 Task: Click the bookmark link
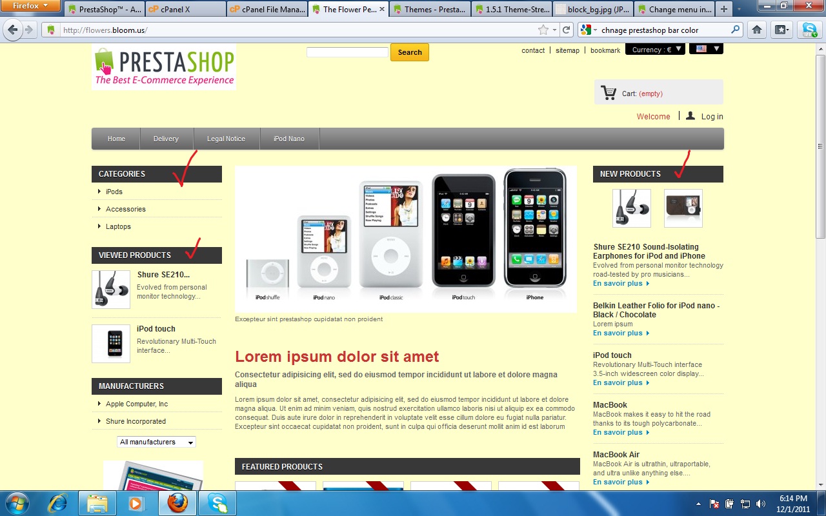(605, 50)
